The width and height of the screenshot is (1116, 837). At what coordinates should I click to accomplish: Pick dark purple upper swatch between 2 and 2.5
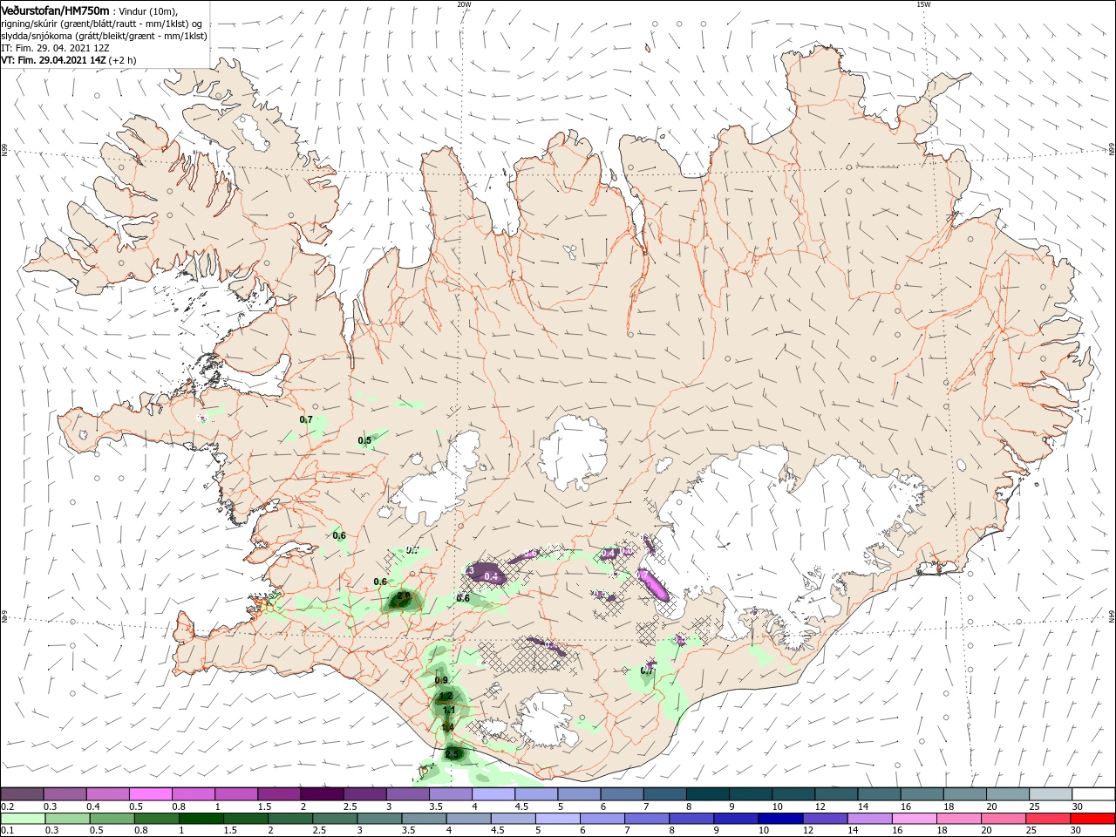point(322,794)
